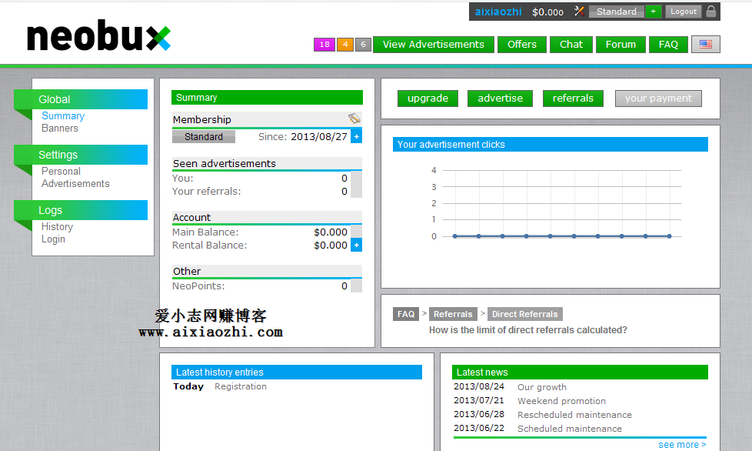The width and height of the screenshot is (752, 451).
Task: Open the tools icon beside balance
Action: point(579,11)
